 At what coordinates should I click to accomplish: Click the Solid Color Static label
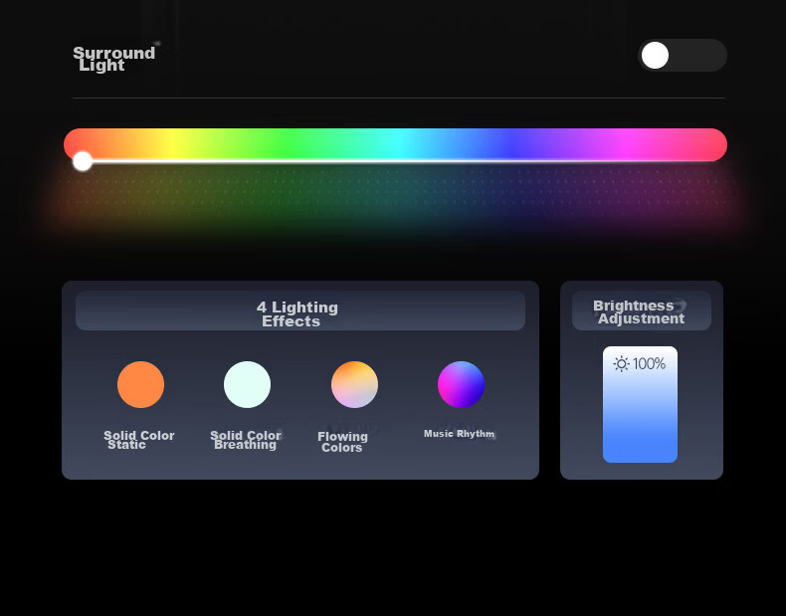coord(139,440)
